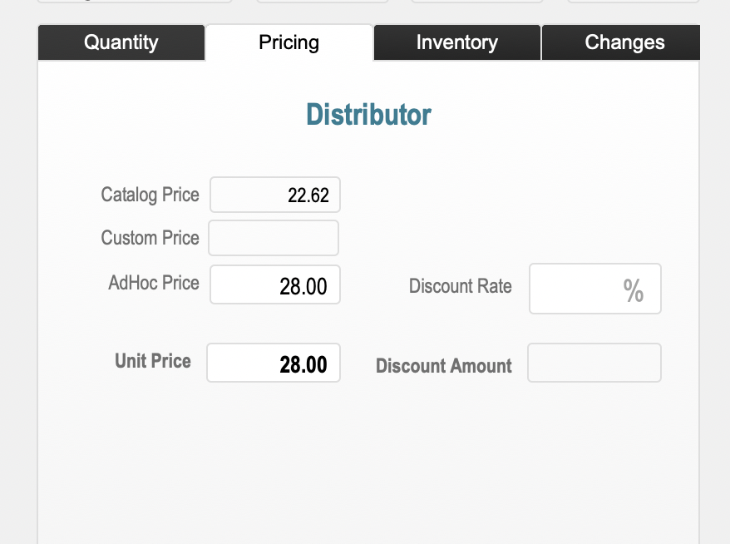Select the AdHoc Price label
This screenshot has height=544, width=730.
coord(153,283)
